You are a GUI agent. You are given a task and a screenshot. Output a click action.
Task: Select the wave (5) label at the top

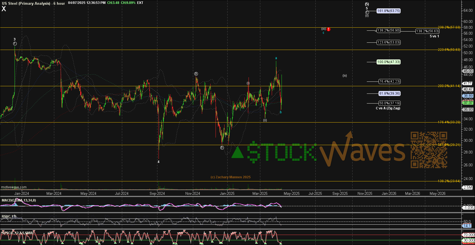(x=367, y=4)
